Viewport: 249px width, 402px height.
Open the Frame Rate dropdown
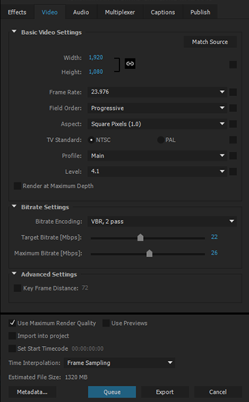coord(157,92)
